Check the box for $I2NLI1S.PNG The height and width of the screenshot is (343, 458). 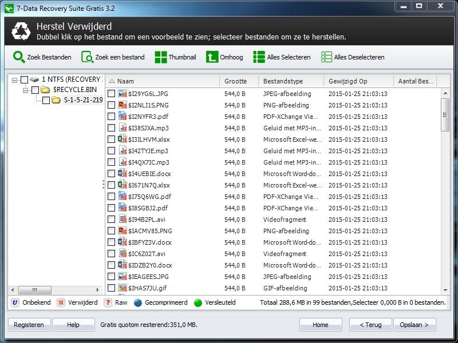[111, 105]
